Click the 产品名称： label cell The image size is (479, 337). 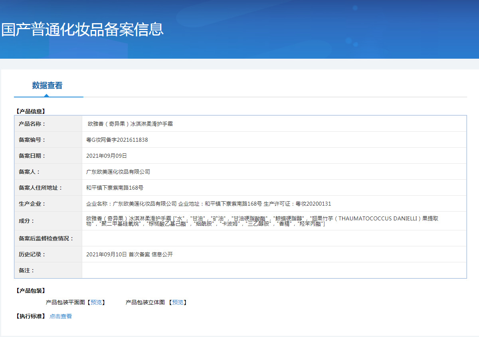pyautogui.click(x=48, y=124)
